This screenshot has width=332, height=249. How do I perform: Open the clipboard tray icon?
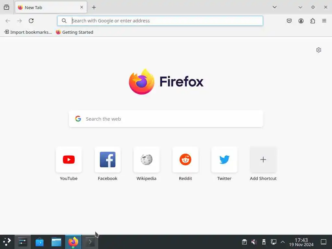(244, 242)
